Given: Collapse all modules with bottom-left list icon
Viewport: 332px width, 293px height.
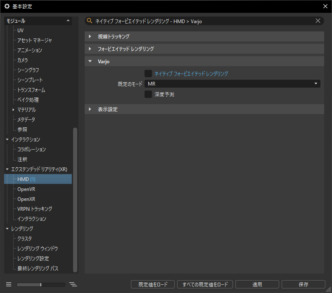Looking at the screenshot, I should click(9, 284).
